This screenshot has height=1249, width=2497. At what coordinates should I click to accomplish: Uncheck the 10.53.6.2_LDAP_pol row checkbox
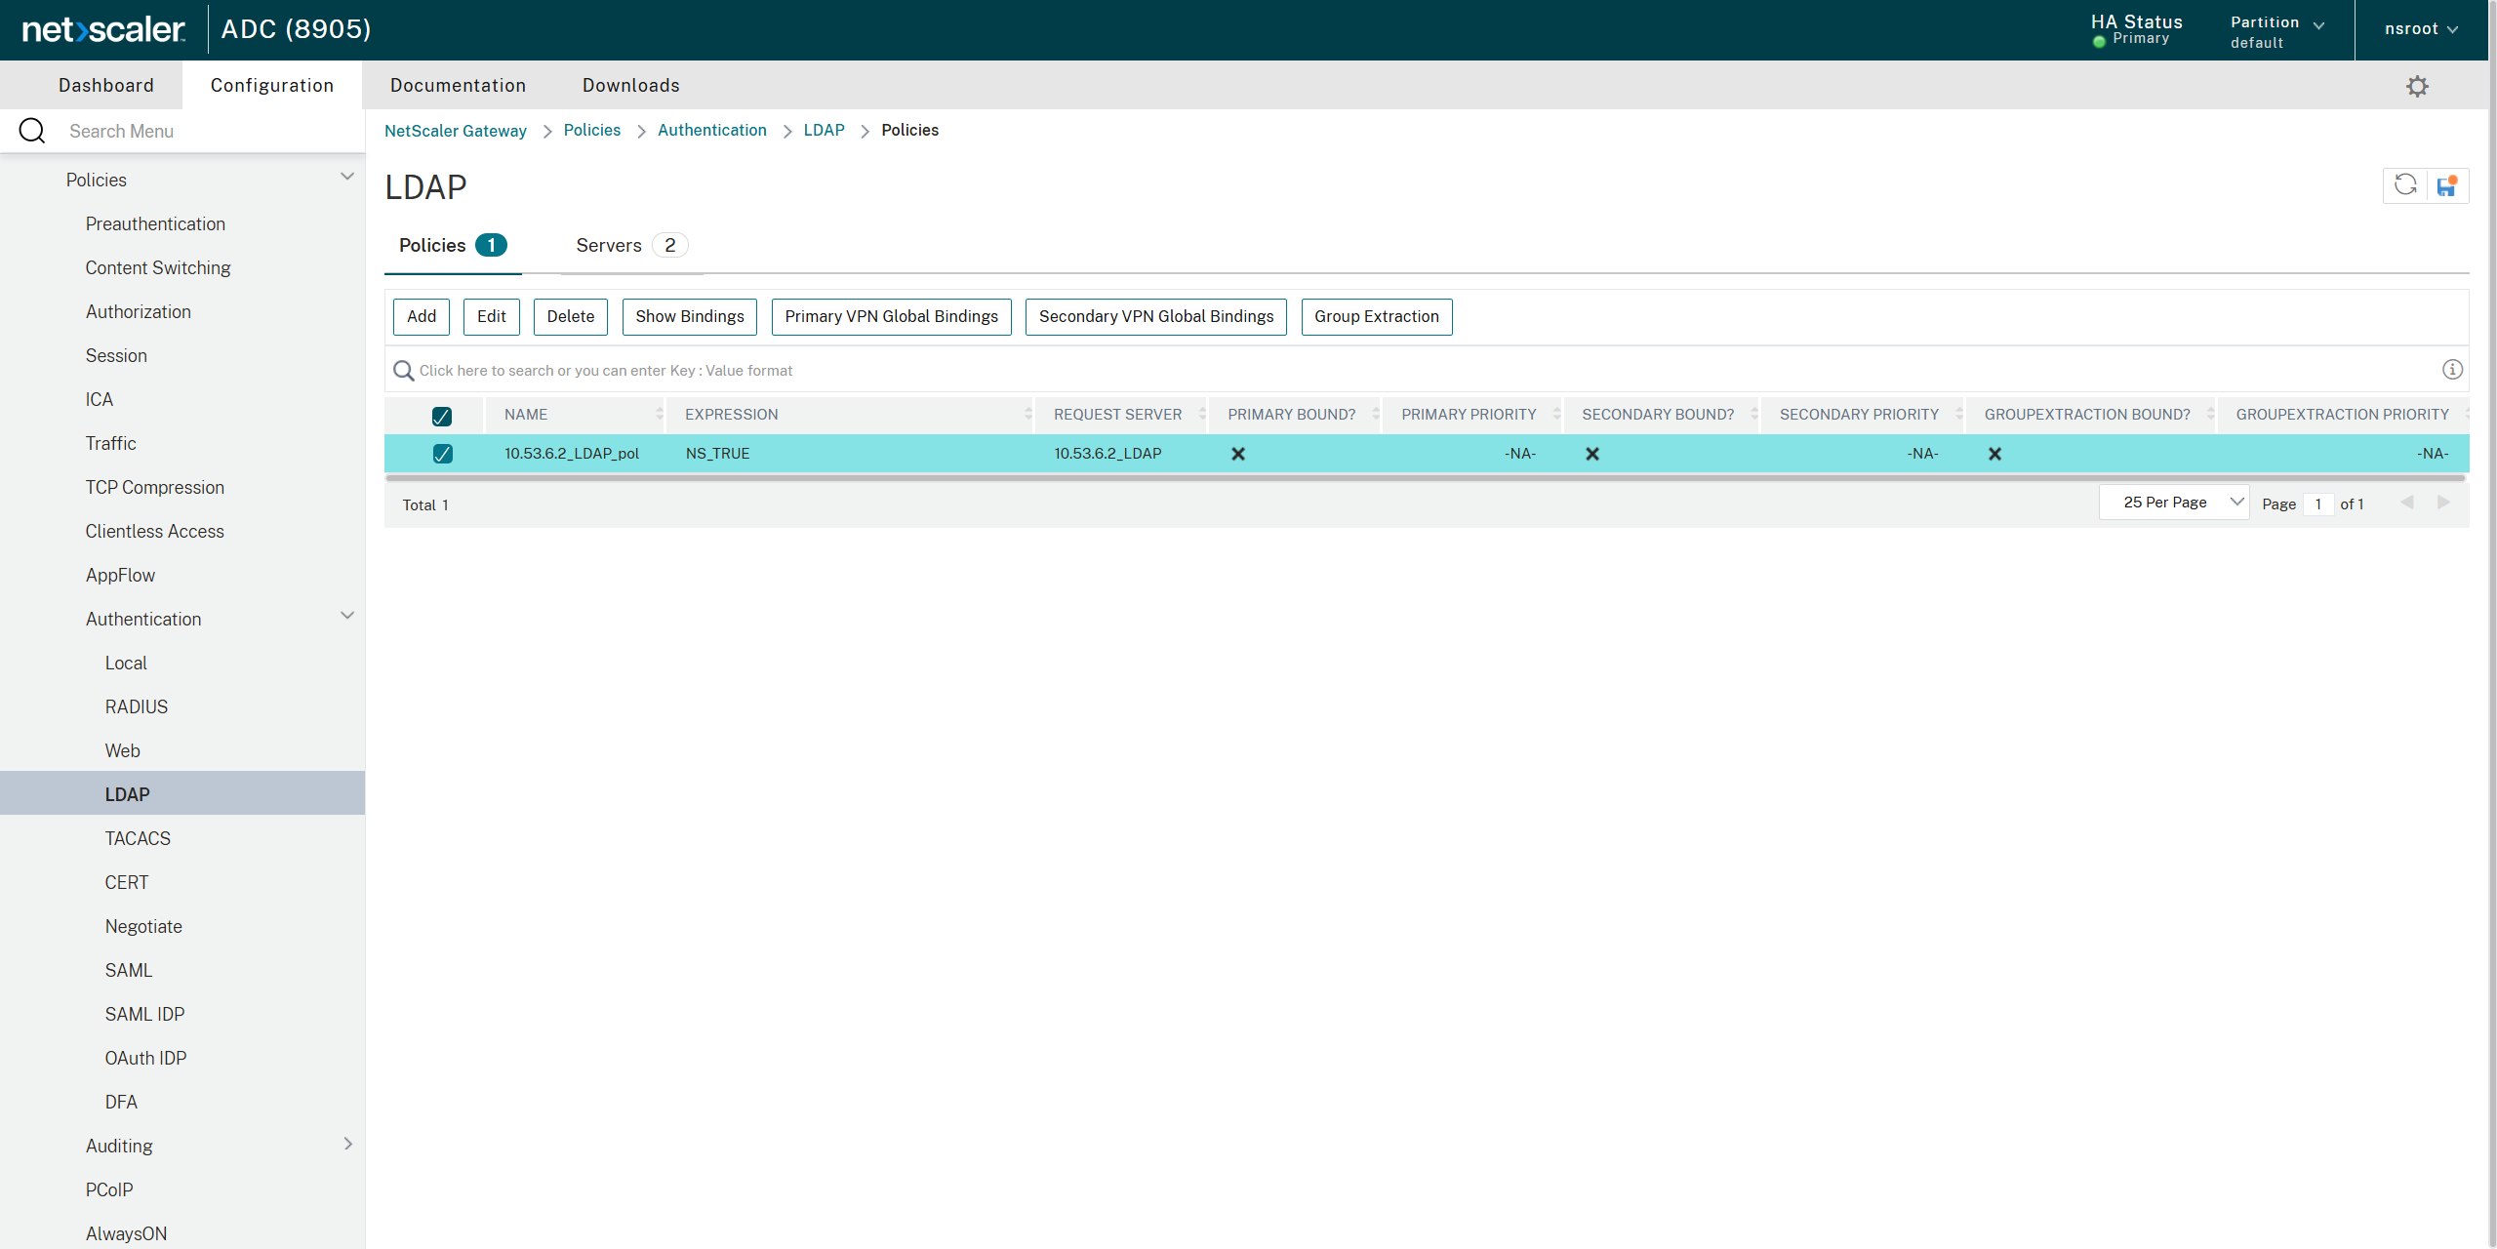coord(442,454)
